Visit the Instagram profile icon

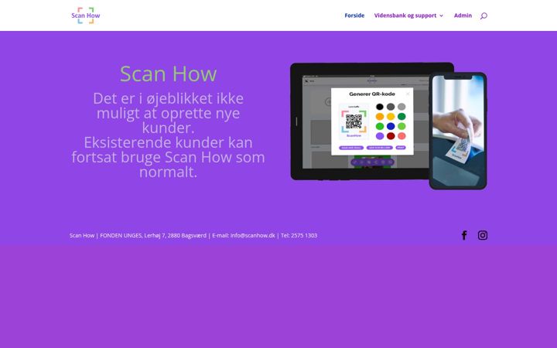coord(483,235)
